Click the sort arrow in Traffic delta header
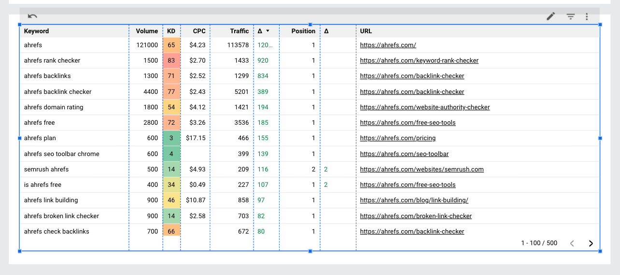 268,31
